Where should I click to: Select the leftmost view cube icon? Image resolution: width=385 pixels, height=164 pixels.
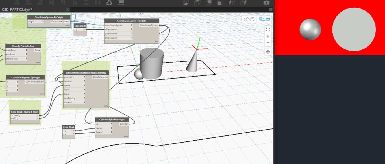tap(186, 3)
